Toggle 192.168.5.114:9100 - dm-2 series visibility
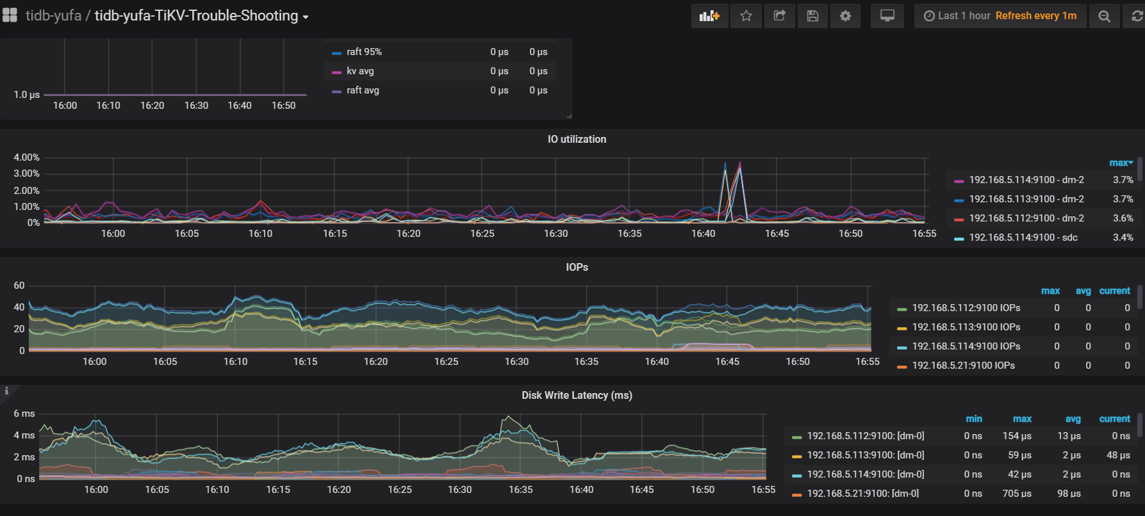The height and width of the screenshot is (516, 1145). (1026, 180)
